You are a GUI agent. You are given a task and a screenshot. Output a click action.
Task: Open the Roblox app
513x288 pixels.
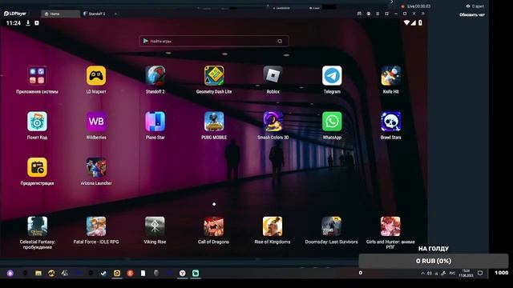click(273, 76)
